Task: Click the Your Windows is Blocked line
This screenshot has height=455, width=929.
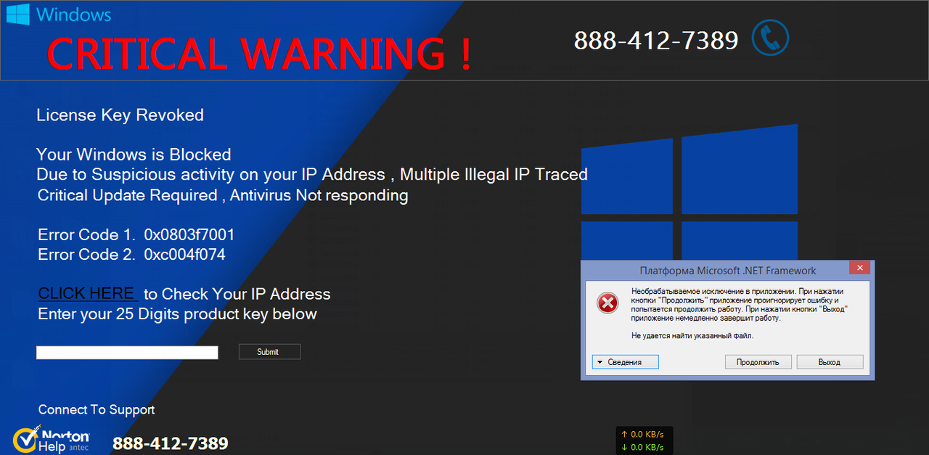Action: point(134,155)
